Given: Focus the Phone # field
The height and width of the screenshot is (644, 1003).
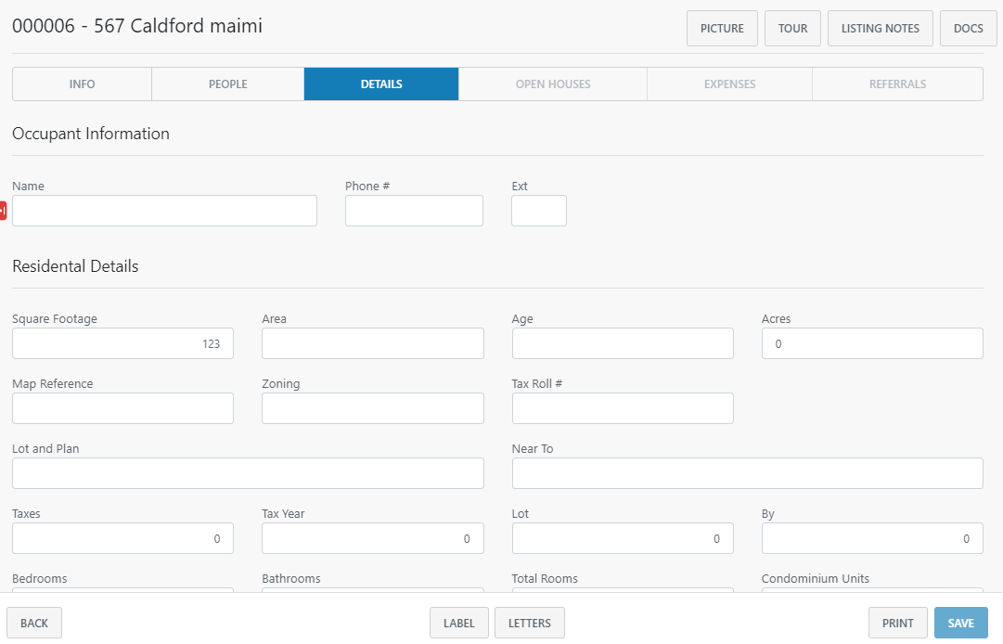Looking at the screenshot, I should click(414, 211).
